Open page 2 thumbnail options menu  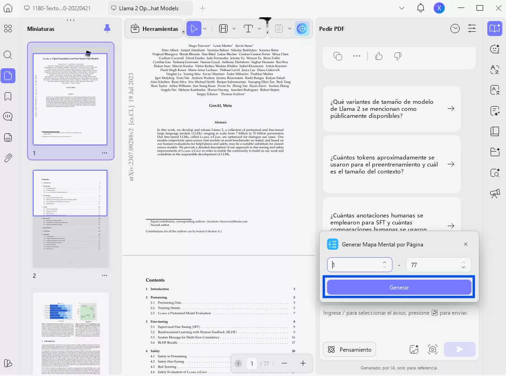[105, 275]
